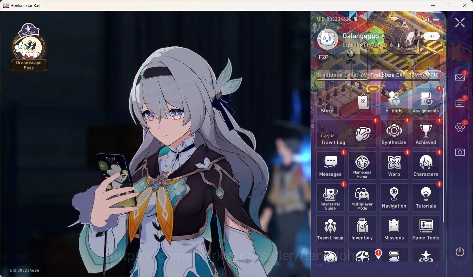Click the Trailblaze Level 69 text
This screenshot has height=277, width=473.
(342, 75)
